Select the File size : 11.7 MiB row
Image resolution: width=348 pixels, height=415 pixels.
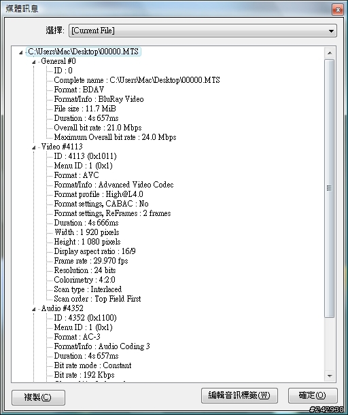click(85, 109)
